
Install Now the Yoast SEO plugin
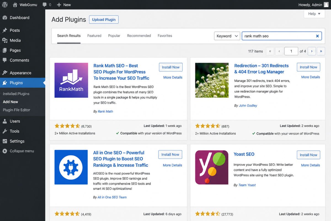pyautogui.click(x=309, y=155)
